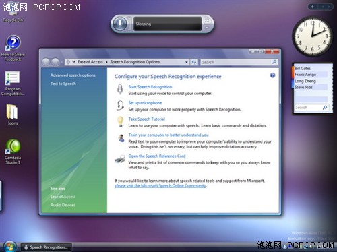
Task: Click the light bulb tutorial icon
Action: pos(120,121)
